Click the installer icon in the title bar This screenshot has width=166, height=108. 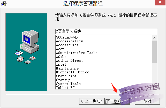4,4
